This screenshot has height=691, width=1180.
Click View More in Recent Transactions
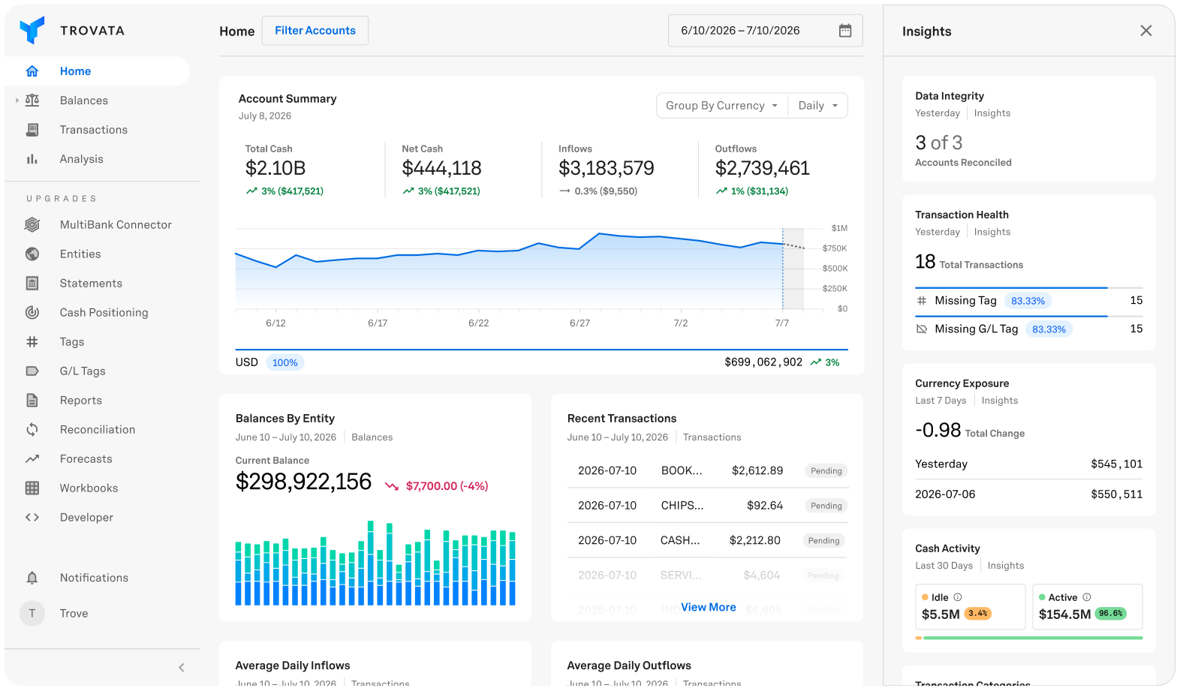tap(709, 607)
